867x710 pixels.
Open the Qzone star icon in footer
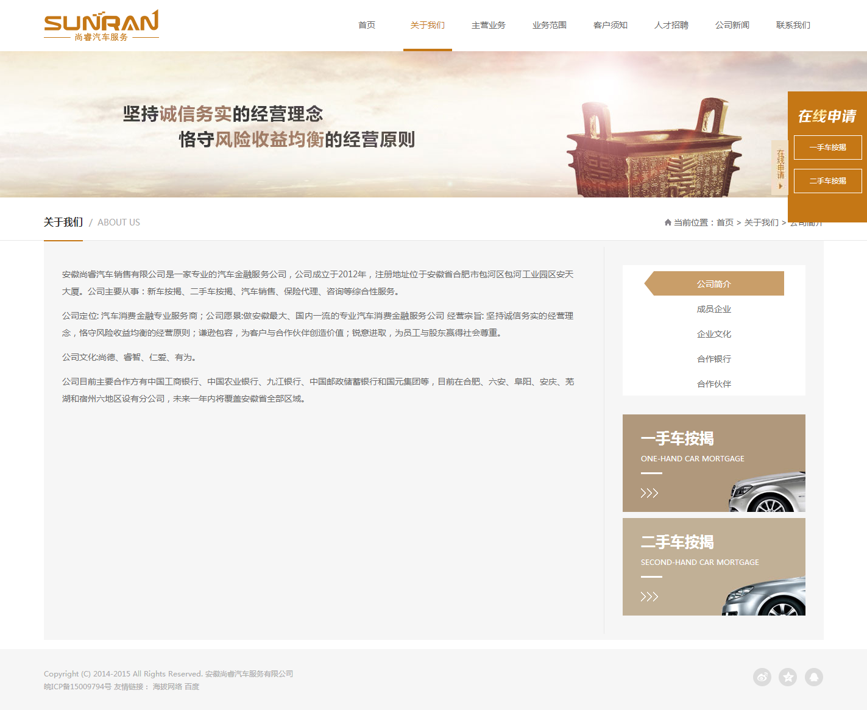(x=788, y=677)
